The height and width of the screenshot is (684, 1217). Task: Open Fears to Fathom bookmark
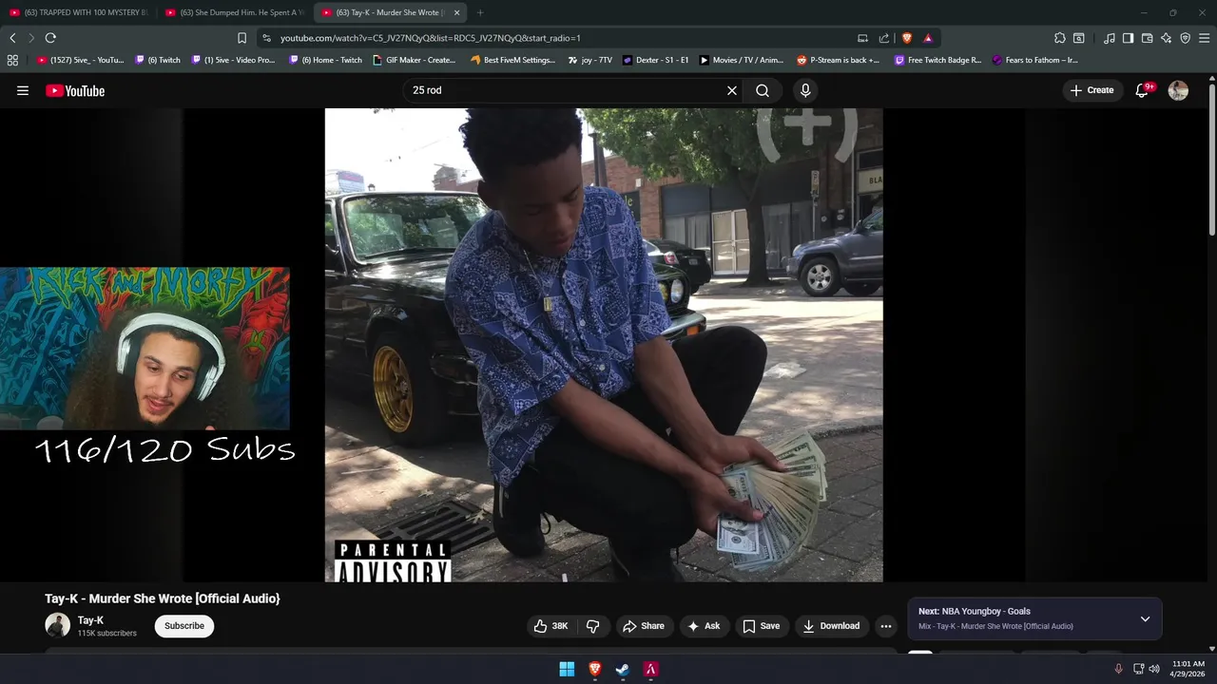(x=1035, y=60)
